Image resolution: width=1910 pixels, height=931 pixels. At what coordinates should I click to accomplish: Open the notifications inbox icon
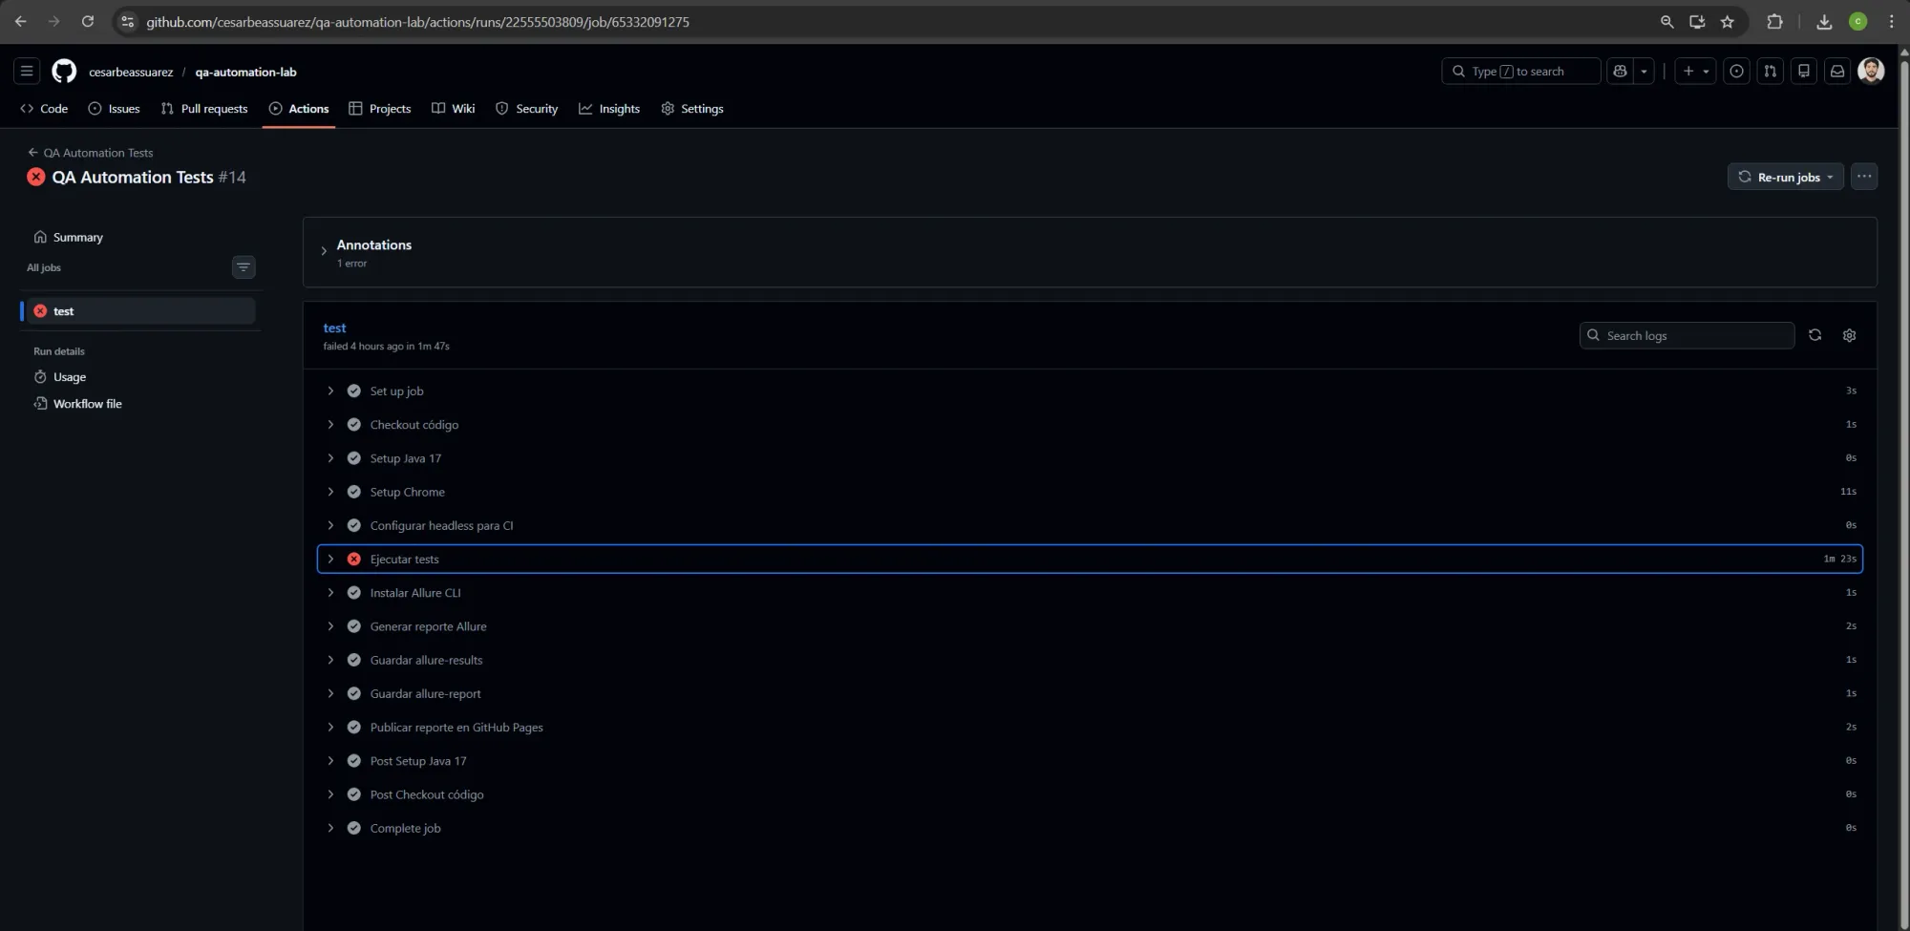pos(1836,71)
